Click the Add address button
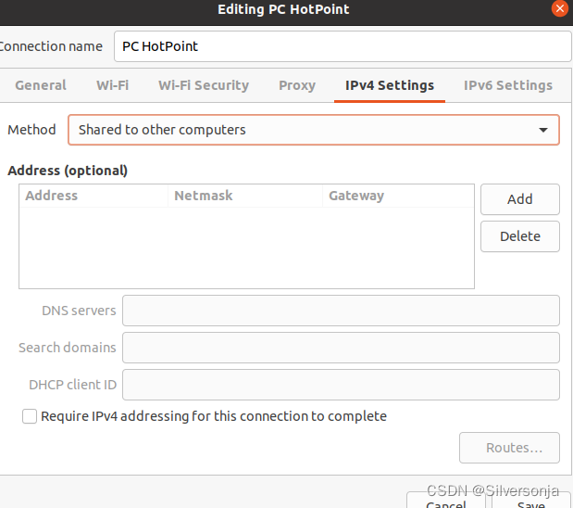This screenshot has width=573, height=508. point(520,199)
